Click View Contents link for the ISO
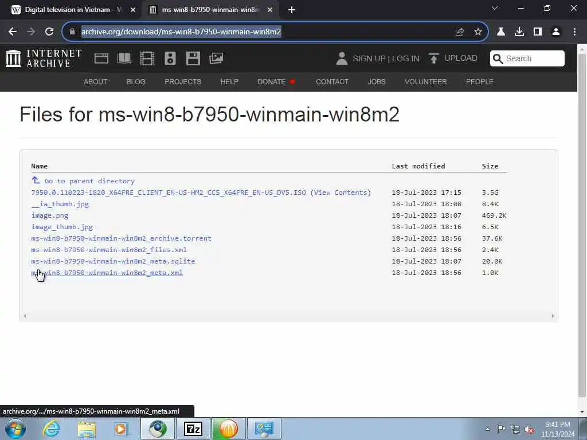The image size is (587, 440). [x=341, y=192]
